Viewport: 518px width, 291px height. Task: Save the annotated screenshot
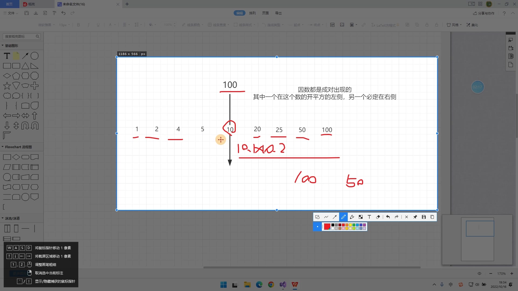(x=424, y=217)
